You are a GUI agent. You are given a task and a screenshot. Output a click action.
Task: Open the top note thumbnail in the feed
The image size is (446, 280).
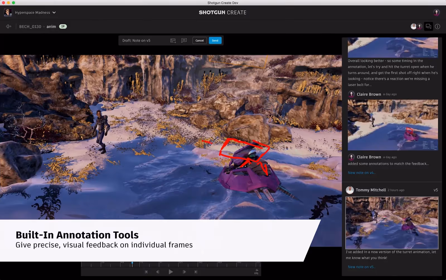(x=393, y=48)
